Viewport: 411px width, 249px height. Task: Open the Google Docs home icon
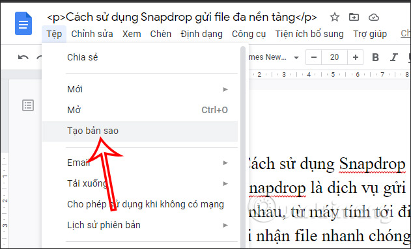coord(23,23)
